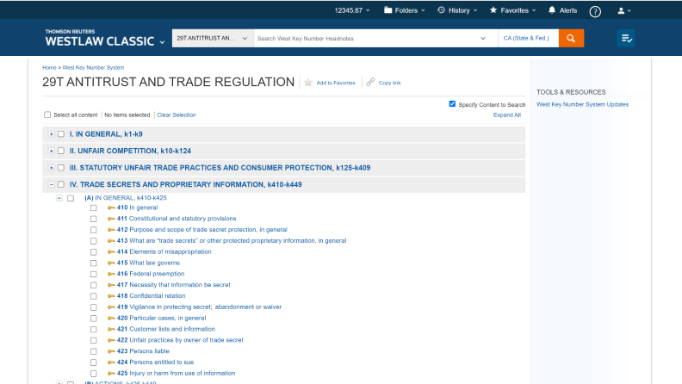Click the orange search magnifier button
Image resolution: width=682 pixels, height=384 pixels.
pos(571,39)
